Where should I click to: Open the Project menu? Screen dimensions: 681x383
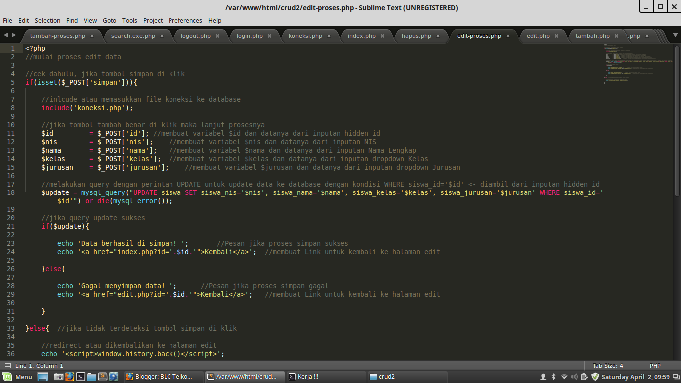[153, 20]
